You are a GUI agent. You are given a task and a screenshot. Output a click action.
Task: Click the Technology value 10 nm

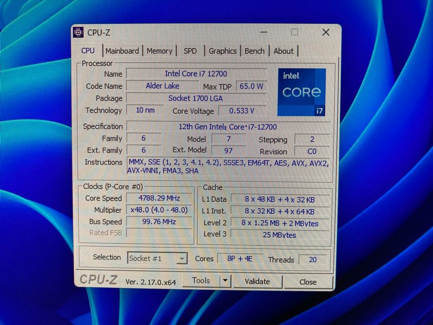click(x=145, y=110)
